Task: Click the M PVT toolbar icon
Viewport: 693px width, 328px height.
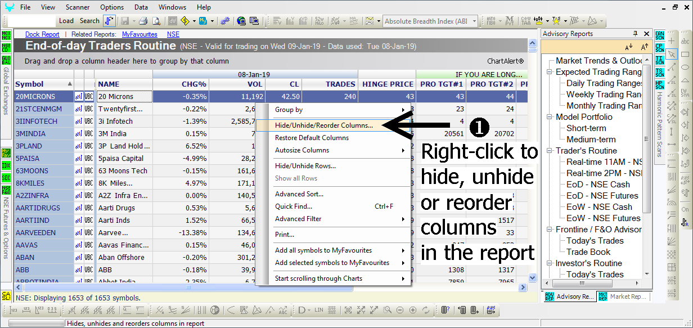Action: click(510, 21)
